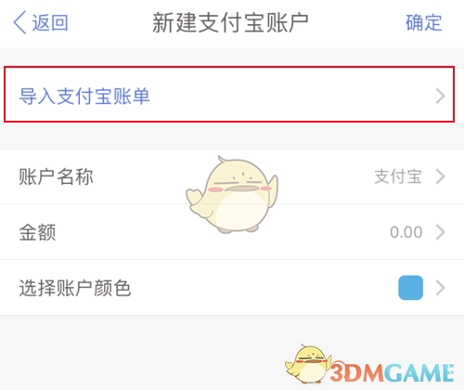464x390 pixels.
Task: Edit account name value 支付宝
Action: [398, 176]
